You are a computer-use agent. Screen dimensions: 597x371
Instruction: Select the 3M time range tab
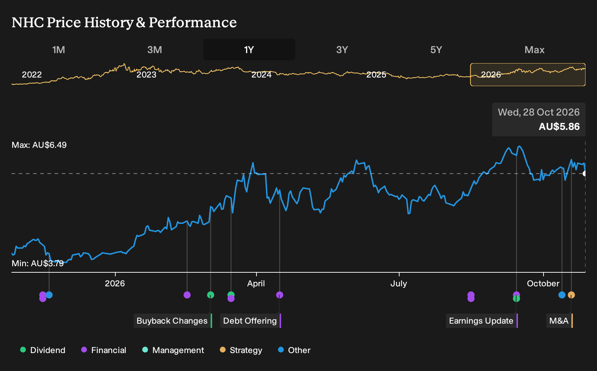coord(154,50)
